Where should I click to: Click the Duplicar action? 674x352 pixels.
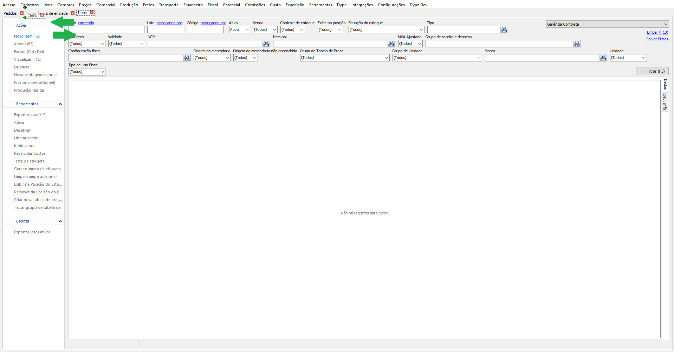point(21,67)
